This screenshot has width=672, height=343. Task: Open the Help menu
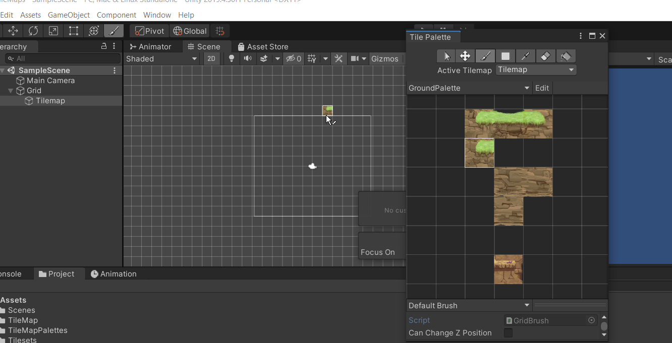186,15
